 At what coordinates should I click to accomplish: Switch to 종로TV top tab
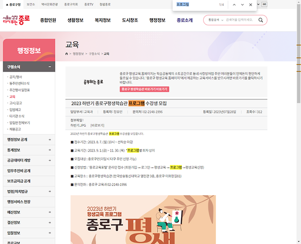pyautogui.click(x=89, y=4)
